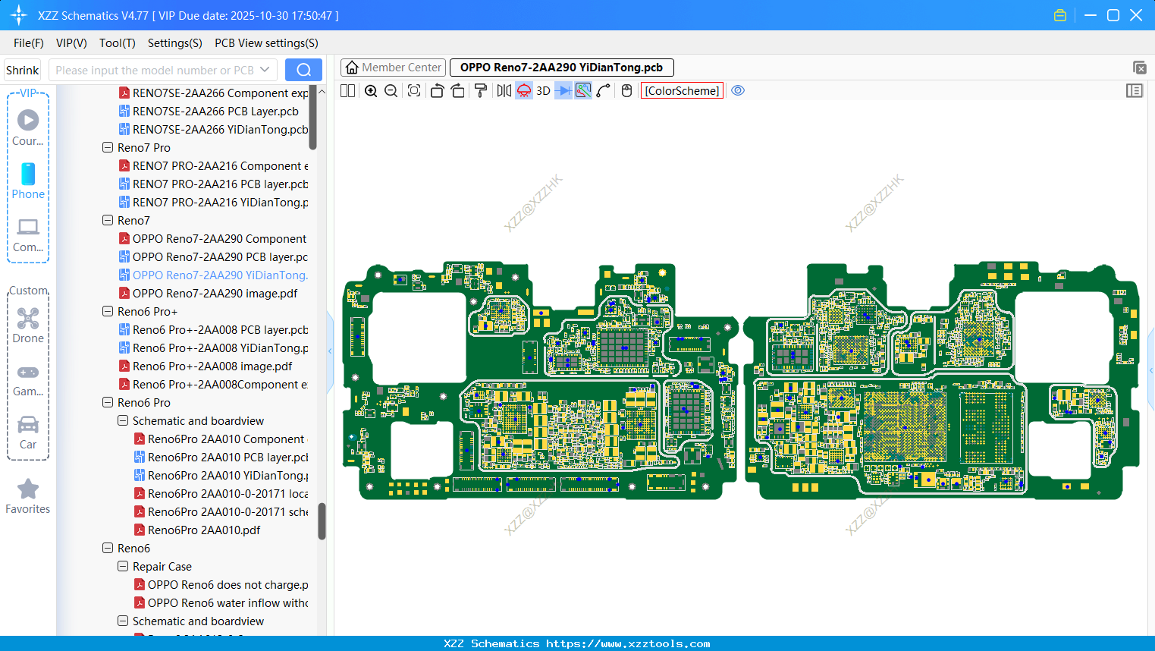The height and width of the screenshot is (651, 1155).
Task: Open the PCB View settings(S) menu
Action: coord(266,43)
